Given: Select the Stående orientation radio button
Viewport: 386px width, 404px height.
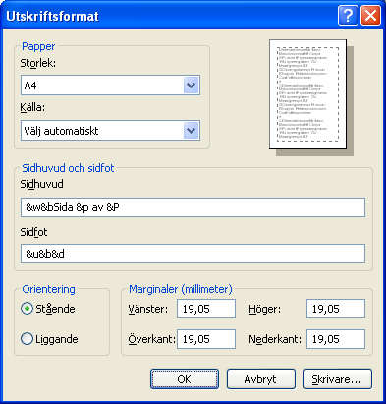Looking at the screenshot, I should pyautogui.click(x=27, y=309).
